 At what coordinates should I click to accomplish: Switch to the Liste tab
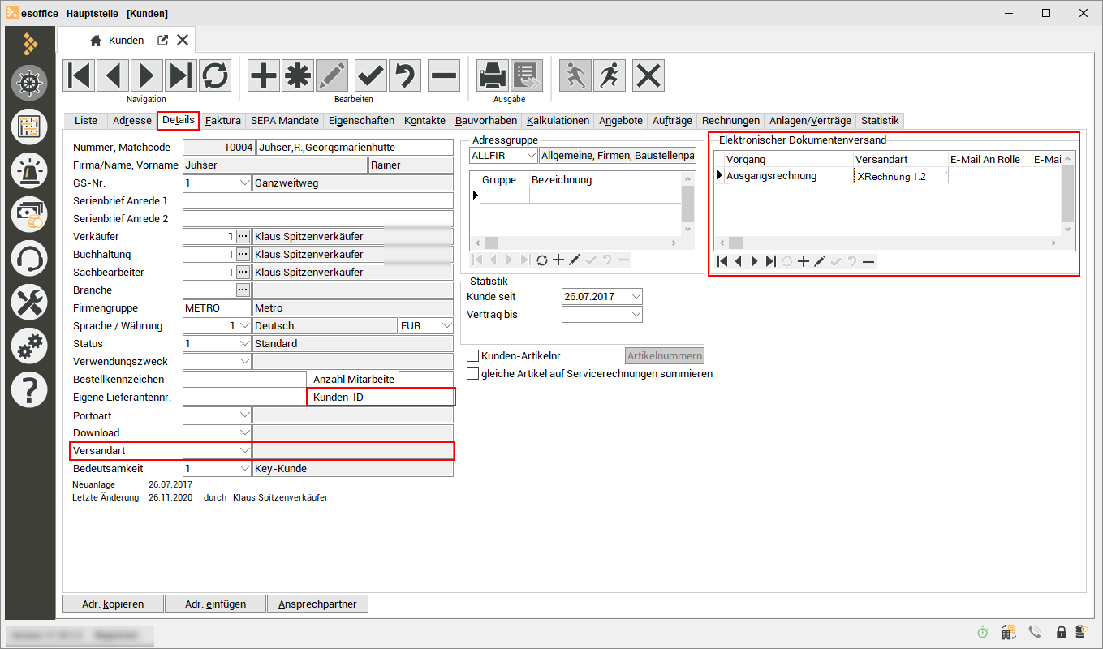coord(86,120)
